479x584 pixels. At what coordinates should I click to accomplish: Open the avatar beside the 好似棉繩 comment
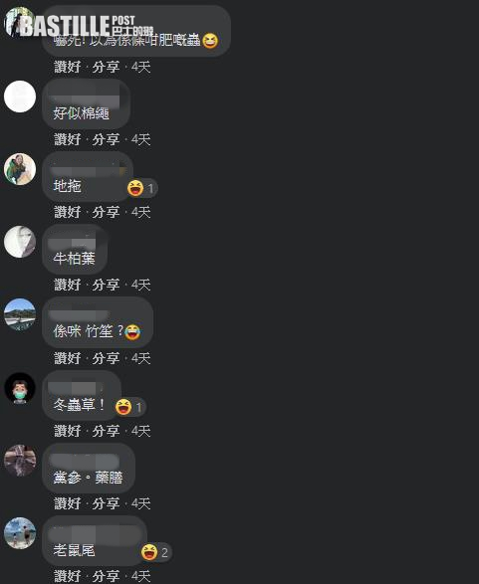tap(20, 97)
